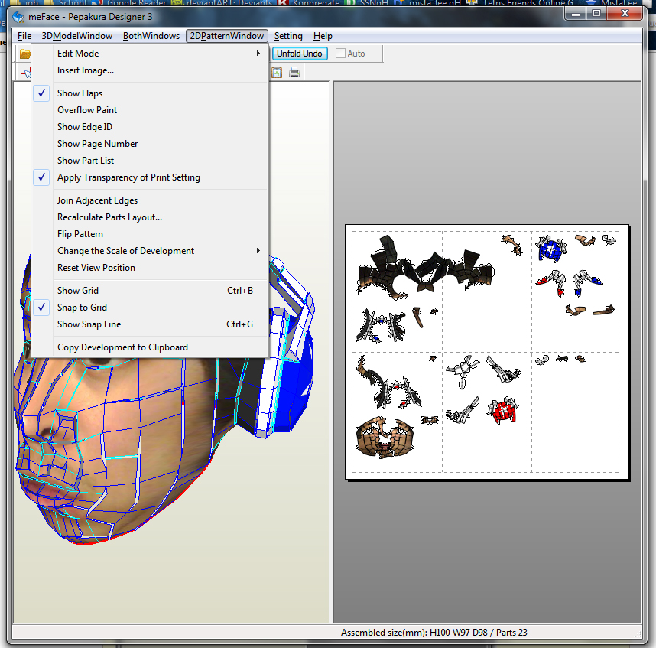Open the Setting menu

pyautogui.click(x=288, y=36)
